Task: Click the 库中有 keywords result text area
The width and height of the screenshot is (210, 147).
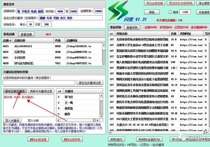Action: pos(29,106)
